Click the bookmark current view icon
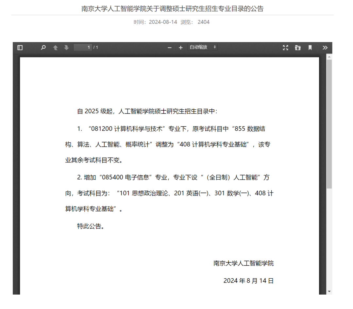Screen dimensions: 353x309 tap(310, 48)
